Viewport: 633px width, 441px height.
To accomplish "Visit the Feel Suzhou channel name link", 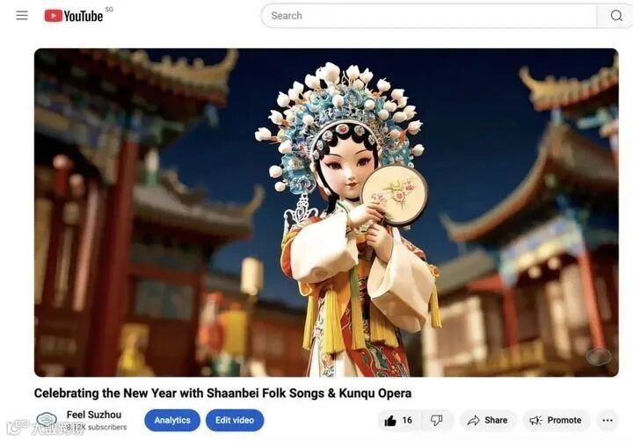I will click(94, 415).
